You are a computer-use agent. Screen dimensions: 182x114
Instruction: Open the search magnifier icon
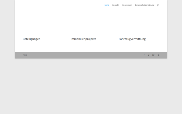point(158,5)
